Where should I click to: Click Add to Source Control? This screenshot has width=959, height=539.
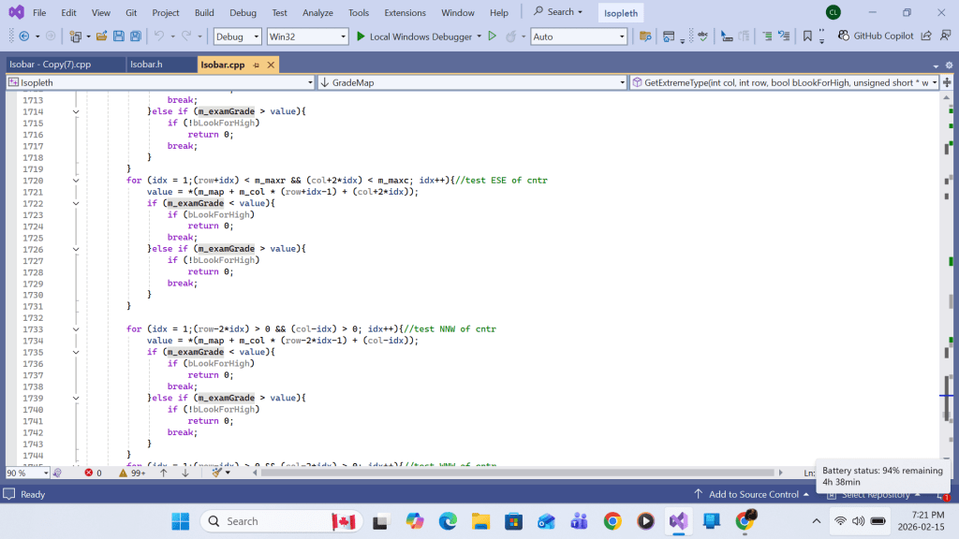pyautogui.click(x=753, y=494)
